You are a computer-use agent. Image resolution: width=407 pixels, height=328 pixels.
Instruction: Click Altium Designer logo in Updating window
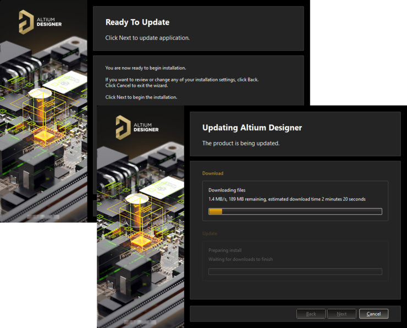click(137, 128)
